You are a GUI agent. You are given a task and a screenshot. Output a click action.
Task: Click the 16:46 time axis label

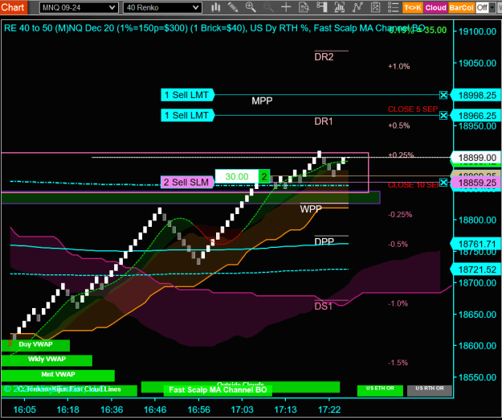pos(155,410)
